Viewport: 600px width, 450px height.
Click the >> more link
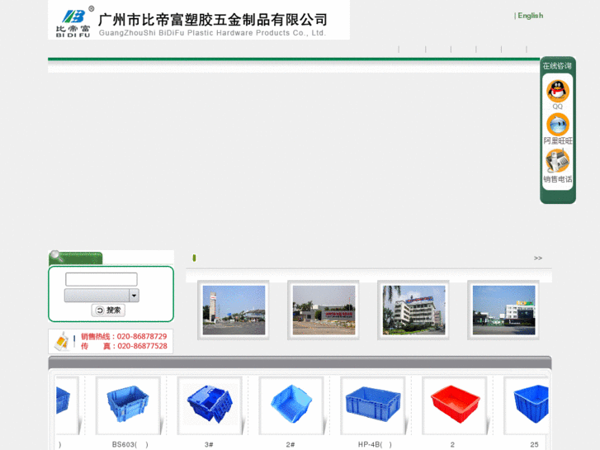537,258
